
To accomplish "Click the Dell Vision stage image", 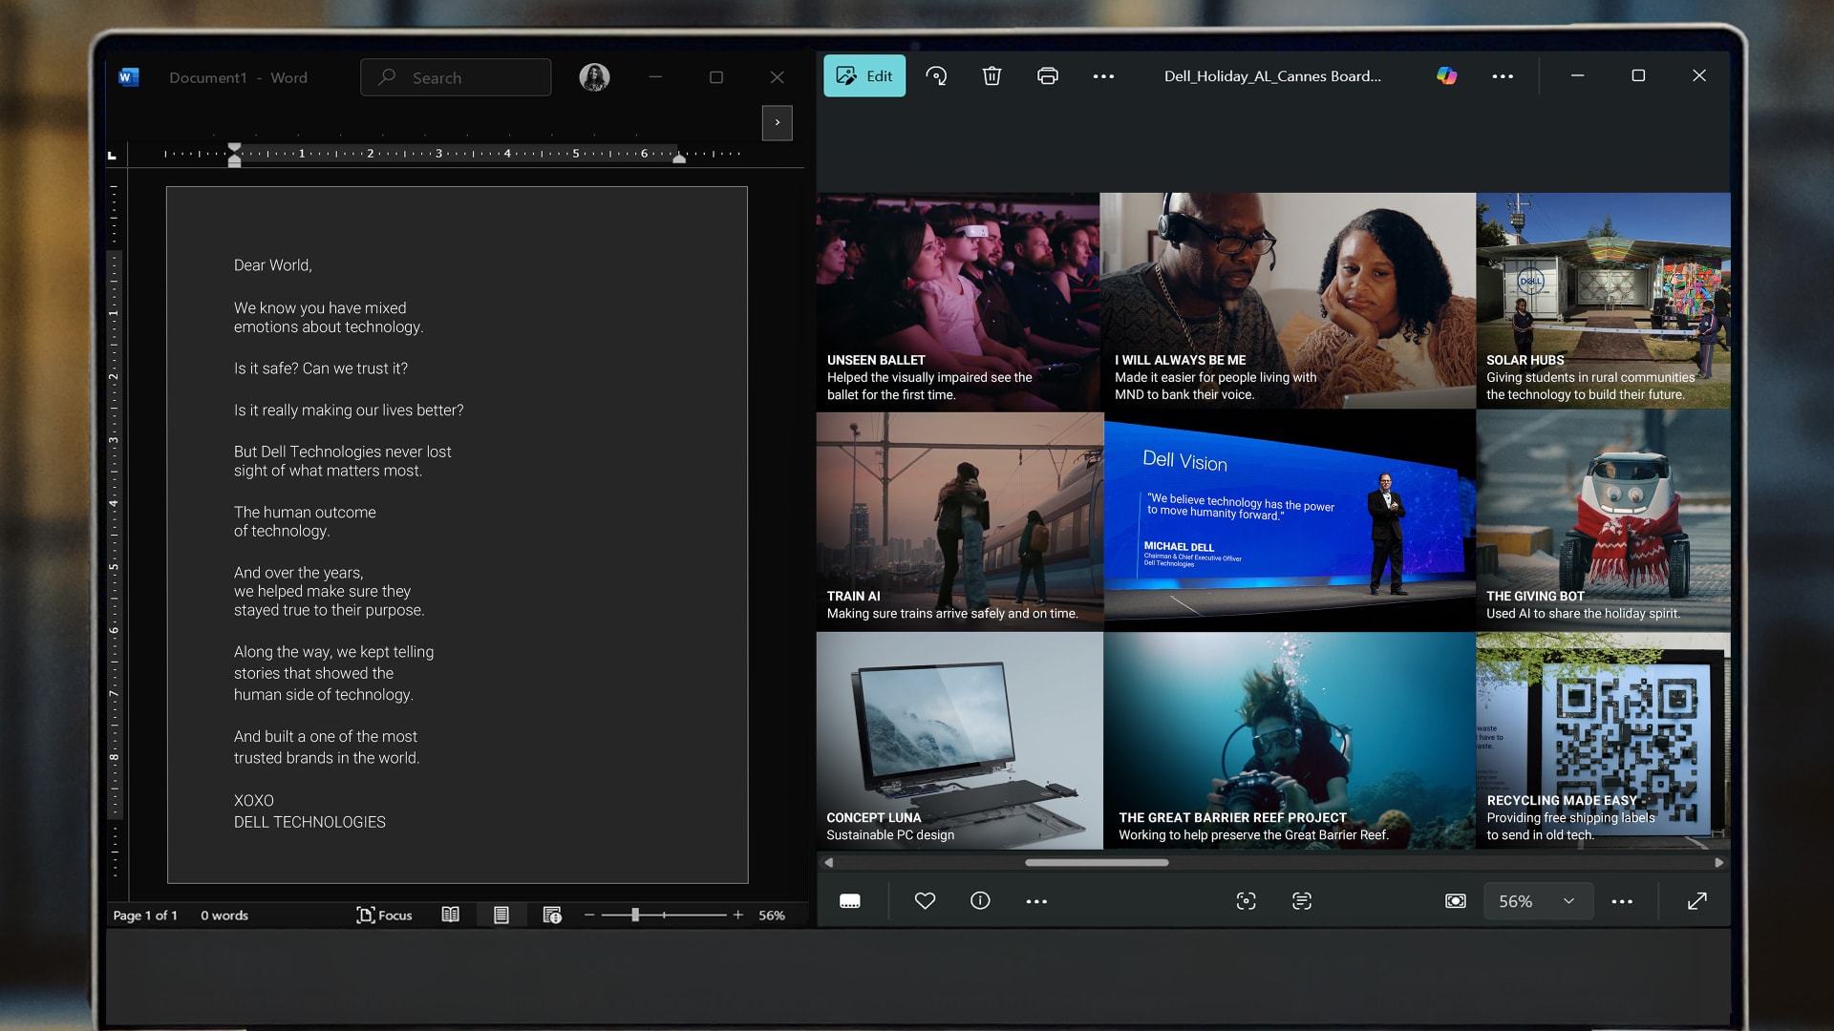I will 1290,521.
